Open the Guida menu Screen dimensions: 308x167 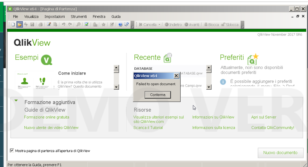point(116,17)
